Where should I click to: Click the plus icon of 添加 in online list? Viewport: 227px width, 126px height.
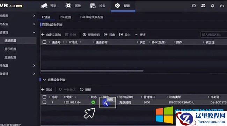(x=43, y=90)
